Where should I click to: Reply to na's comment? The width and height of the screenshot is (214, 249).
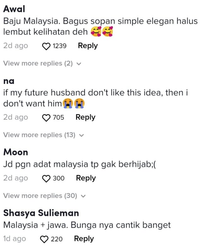click(85, 117)
